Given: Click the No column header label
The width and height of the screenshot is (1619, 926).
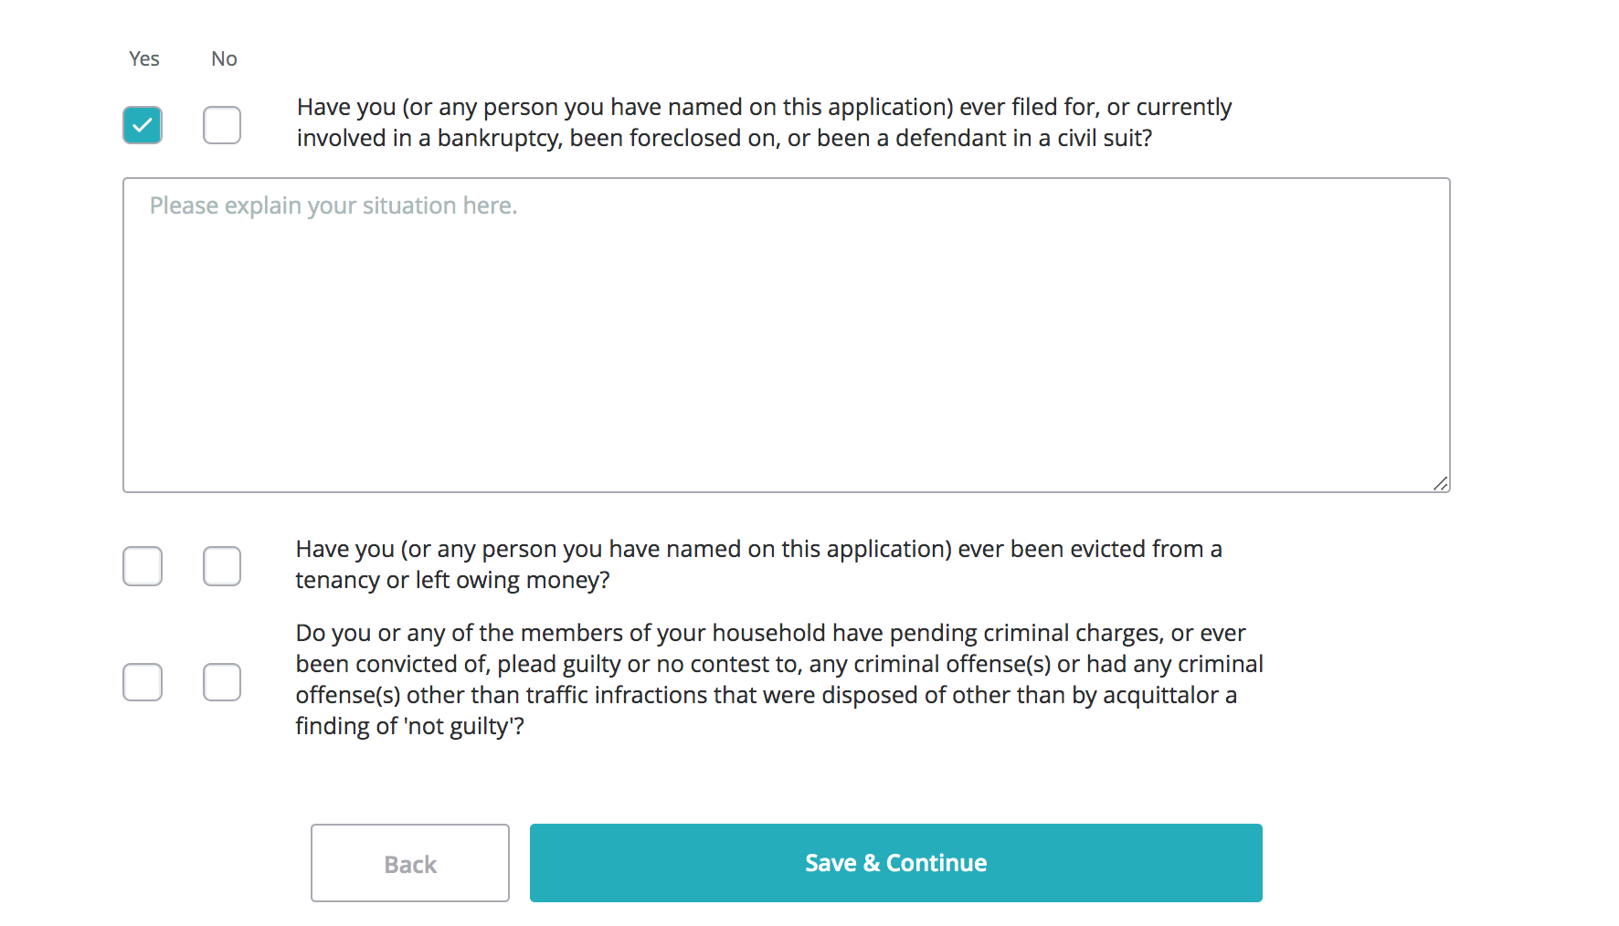Looking at the screenshot, I should click(x=224, y=58).
